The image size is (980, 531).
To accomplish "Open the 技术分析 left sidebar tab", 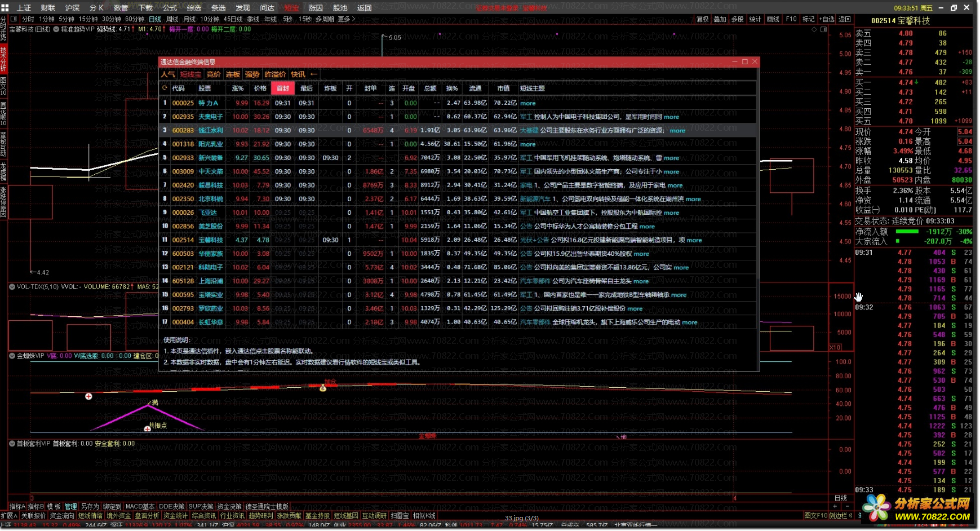I will pyautogui.click(x=3, y=59).
